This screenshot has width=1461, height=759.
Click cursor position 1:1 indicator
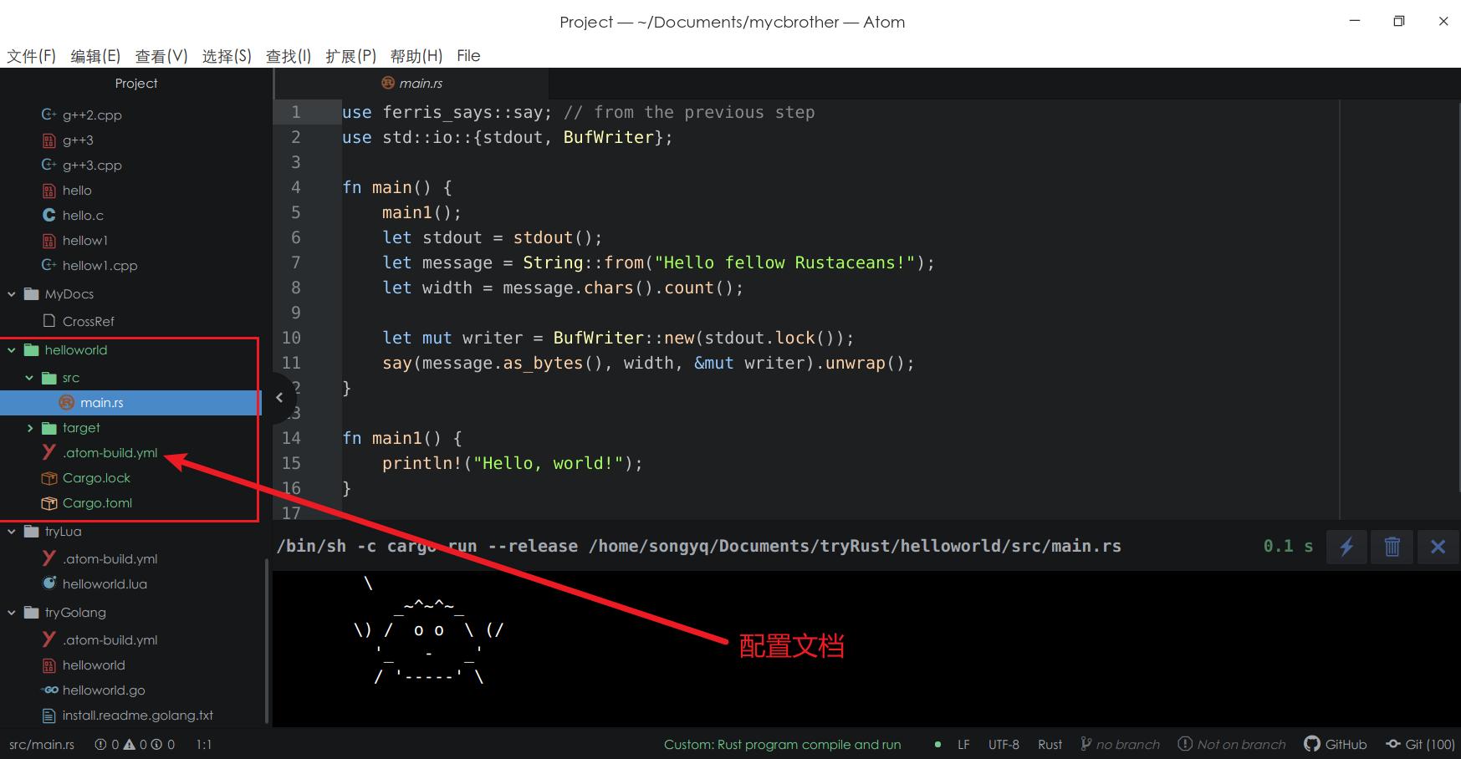pos(204,744)
